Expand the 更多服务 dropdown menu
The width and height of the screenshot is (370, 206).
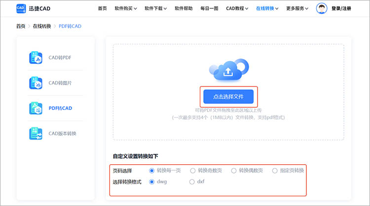(297, 8)
